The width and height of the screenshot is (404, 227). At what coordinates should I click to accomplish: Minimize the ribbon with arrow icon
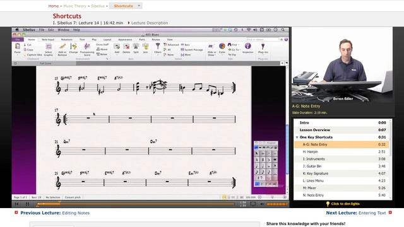click(x=282, y=40)
